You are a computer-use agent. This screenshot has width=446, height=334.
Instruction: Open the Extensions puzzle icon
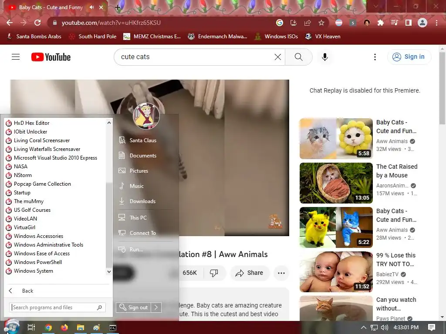[381, 23]
